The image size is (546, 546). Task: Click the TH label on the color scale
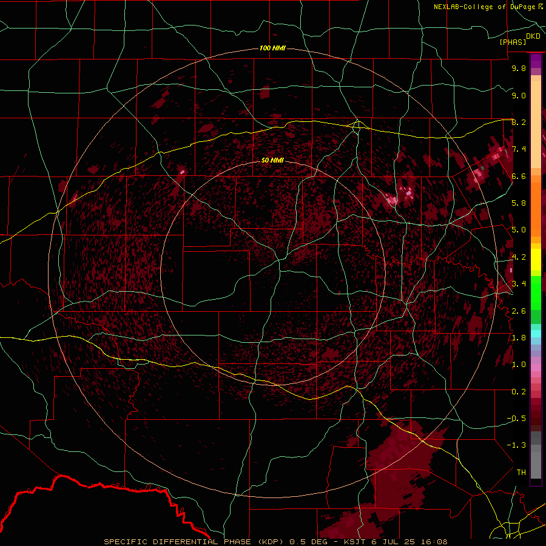click(x=521, y=473)
